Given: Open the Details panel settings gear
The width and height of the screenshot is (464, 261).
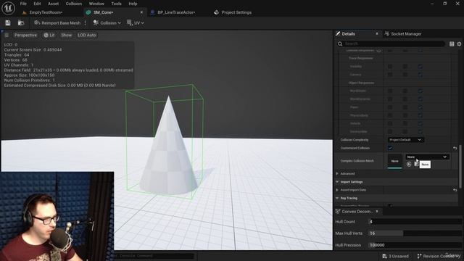Looking at the screenshot, I should (459, 43).
